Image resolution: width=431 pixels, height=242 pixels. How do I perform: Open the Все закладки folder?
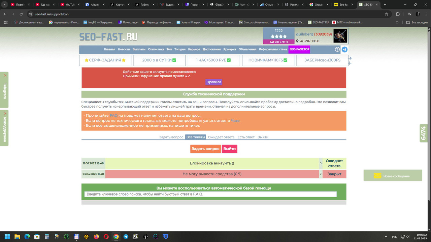point(417,23)
